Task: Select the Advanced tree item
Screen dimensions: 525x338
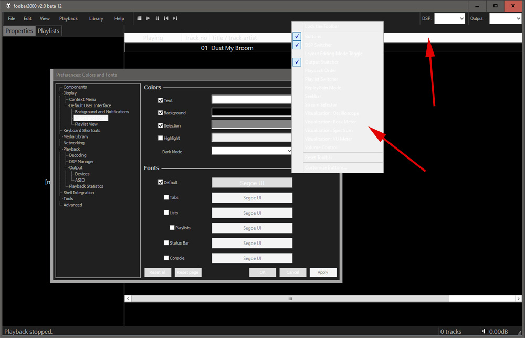Action: click(x=72, y=205)
